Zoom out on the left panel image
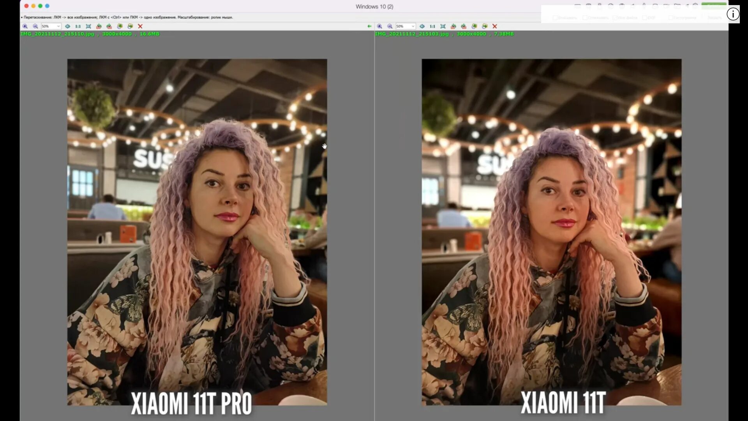 tap(35, 26)
